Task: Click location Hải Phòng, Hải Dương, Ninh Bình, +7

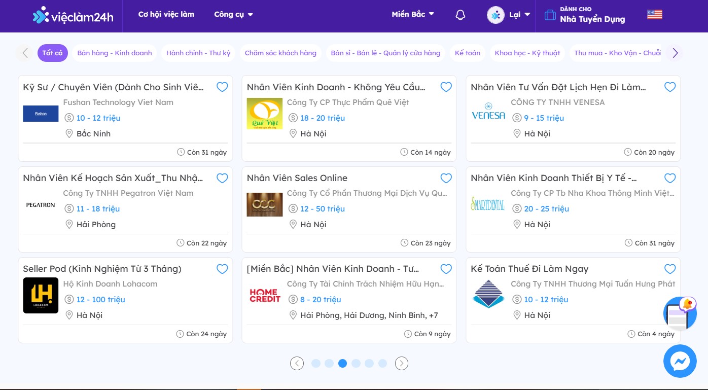Action: (369, 315)
